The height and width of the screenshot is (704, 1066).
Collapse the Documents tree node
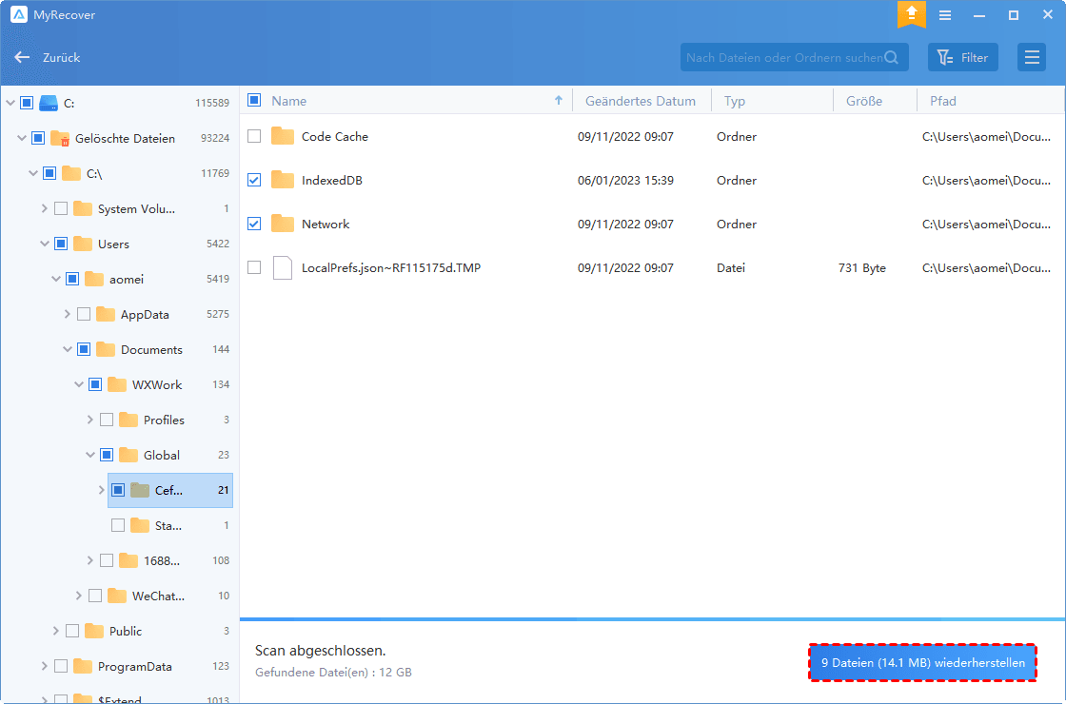point(68,349)
